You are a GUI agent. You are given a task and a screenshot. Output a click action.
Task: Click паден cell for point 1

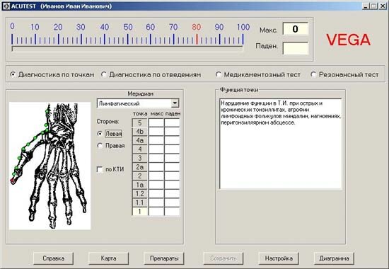(172, 212)
